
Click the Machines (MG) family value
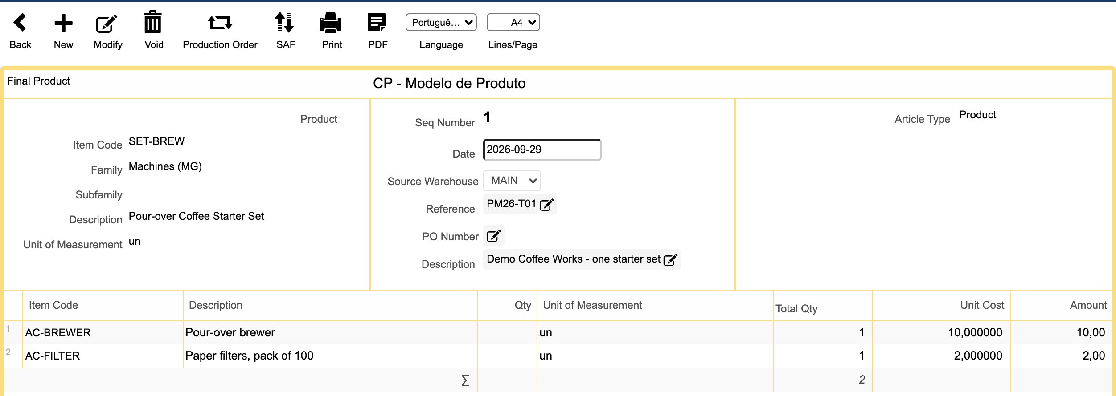(165, 166)
